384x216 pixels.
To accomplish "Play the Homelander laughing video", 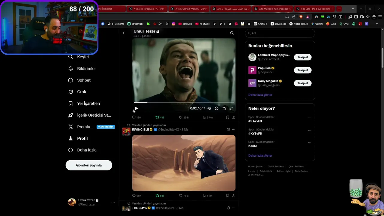I will pyautogui.click(x=136, y=109).
